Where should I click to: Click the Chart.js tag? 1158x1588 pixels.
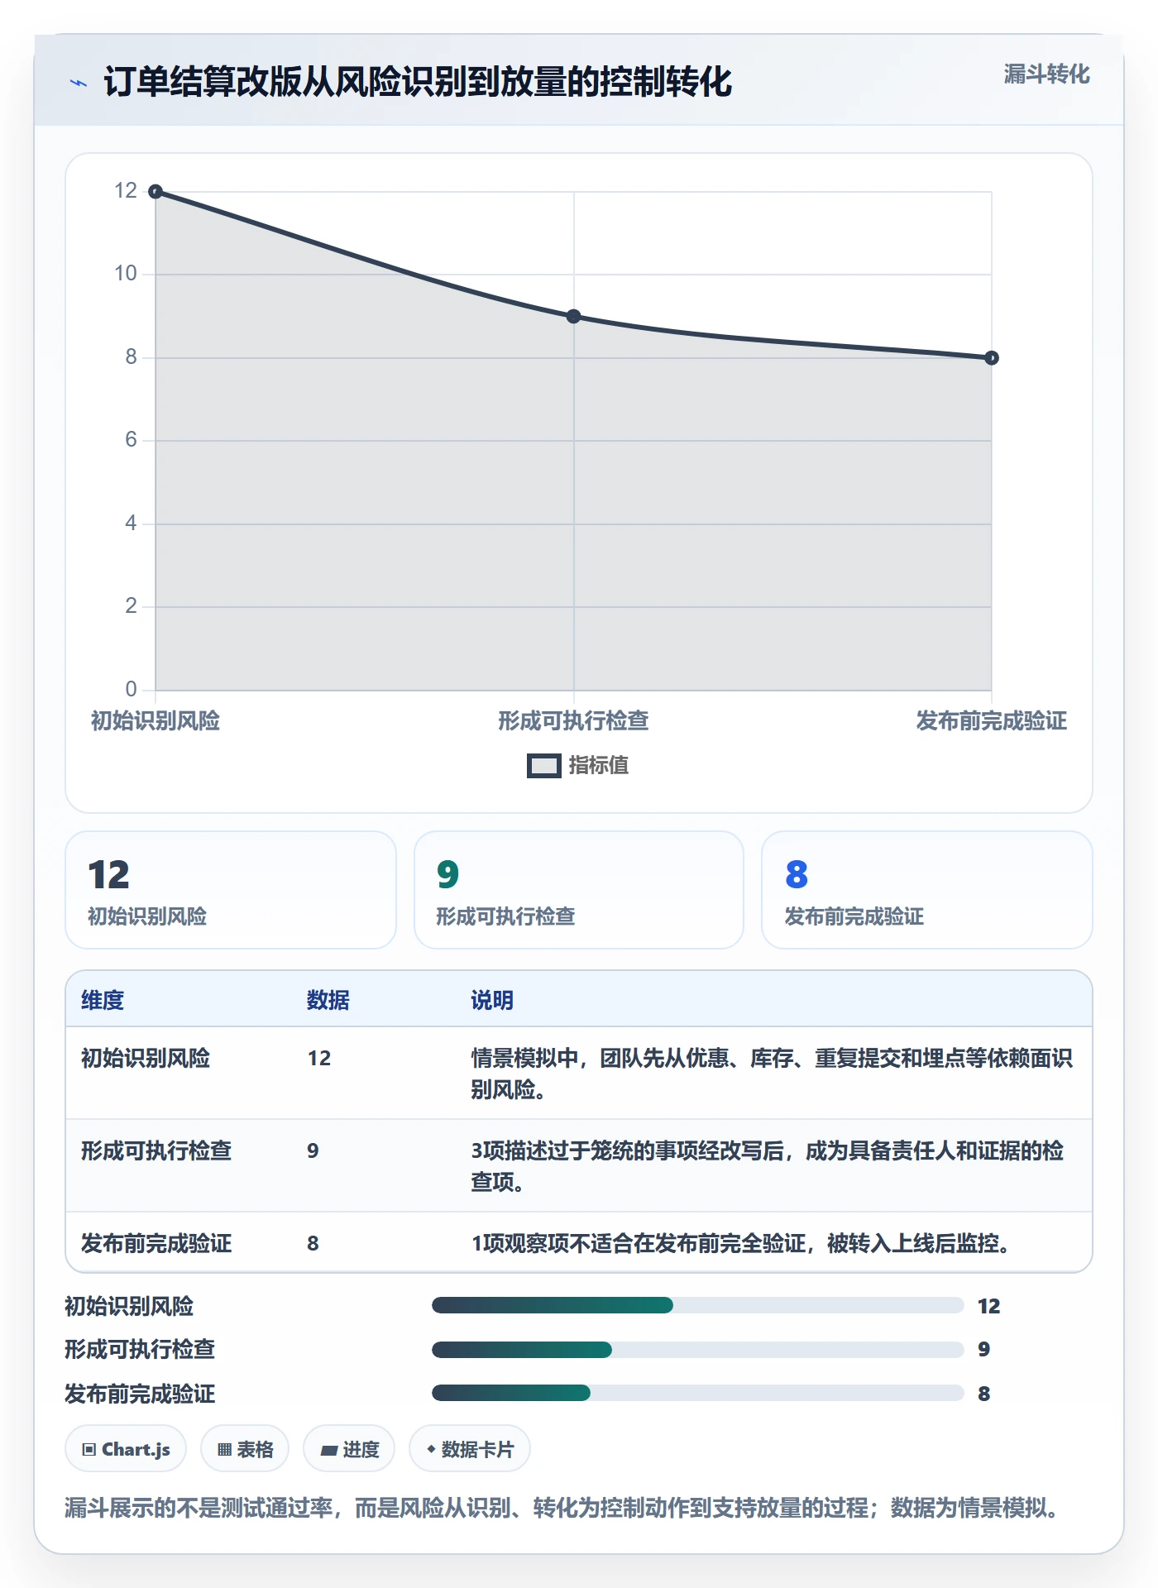pos(126,1449)
